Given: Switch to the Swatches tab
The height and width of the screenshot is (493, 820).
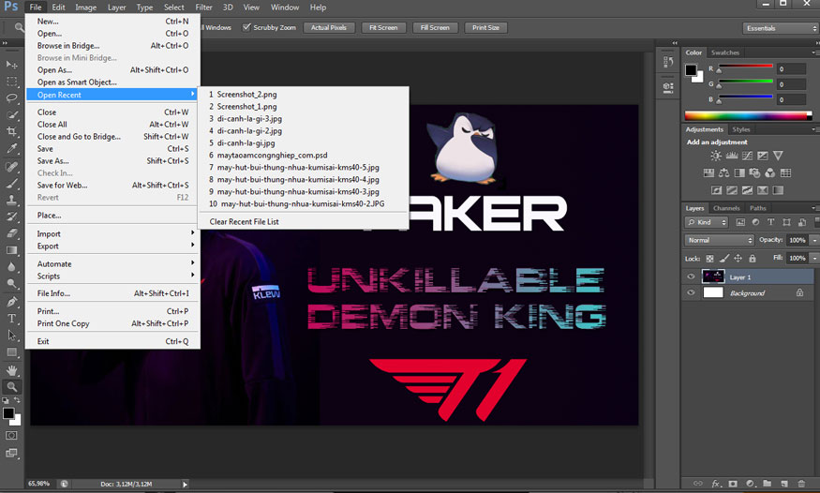Looking at the screenshot, I should 725,52.
